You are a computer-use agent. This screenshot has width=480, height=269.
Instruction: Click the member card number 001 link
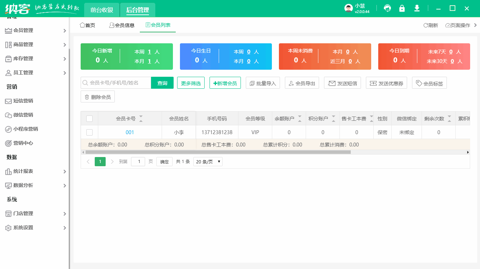click(x=130, y=132)
